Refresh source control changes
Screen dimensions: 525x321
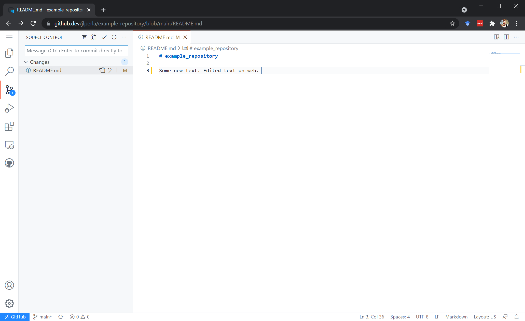coord(114,37)
